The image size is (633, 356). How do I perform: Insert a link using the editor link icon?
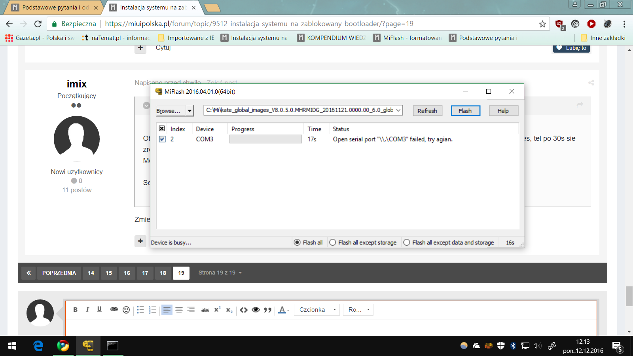(114, 310)
